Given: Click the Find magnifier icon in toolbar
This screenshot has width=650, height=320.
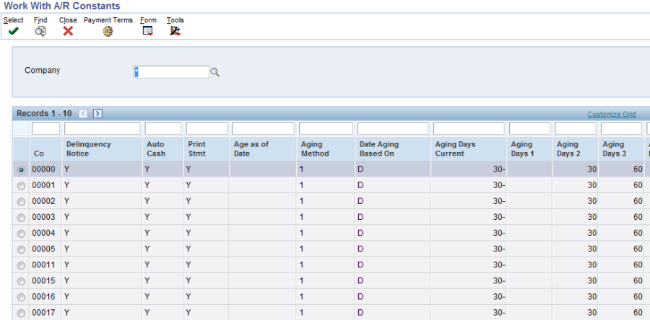Looking at the screenshot, I should 40,31.
